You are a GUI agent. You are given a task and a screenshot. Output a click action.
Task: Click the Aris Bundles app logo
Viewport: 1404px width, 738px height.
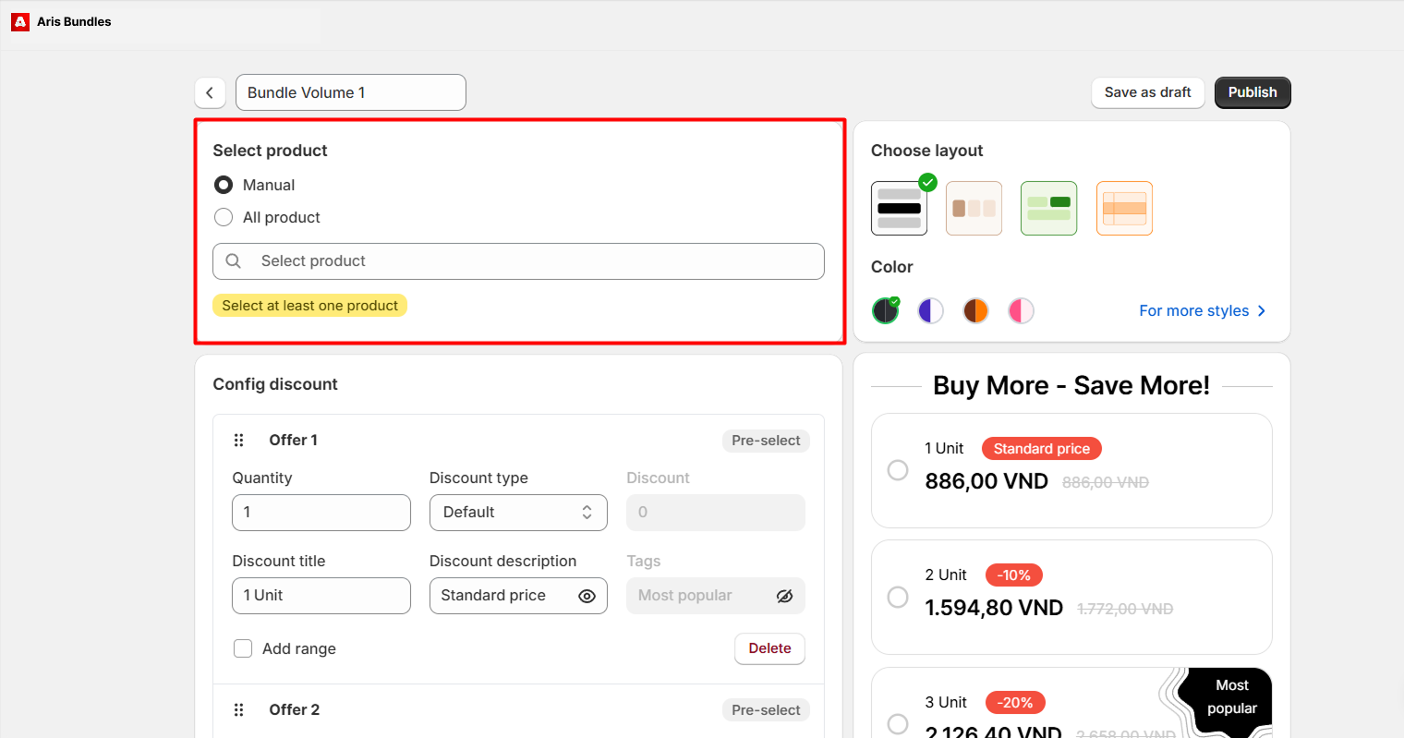point(20,21)
